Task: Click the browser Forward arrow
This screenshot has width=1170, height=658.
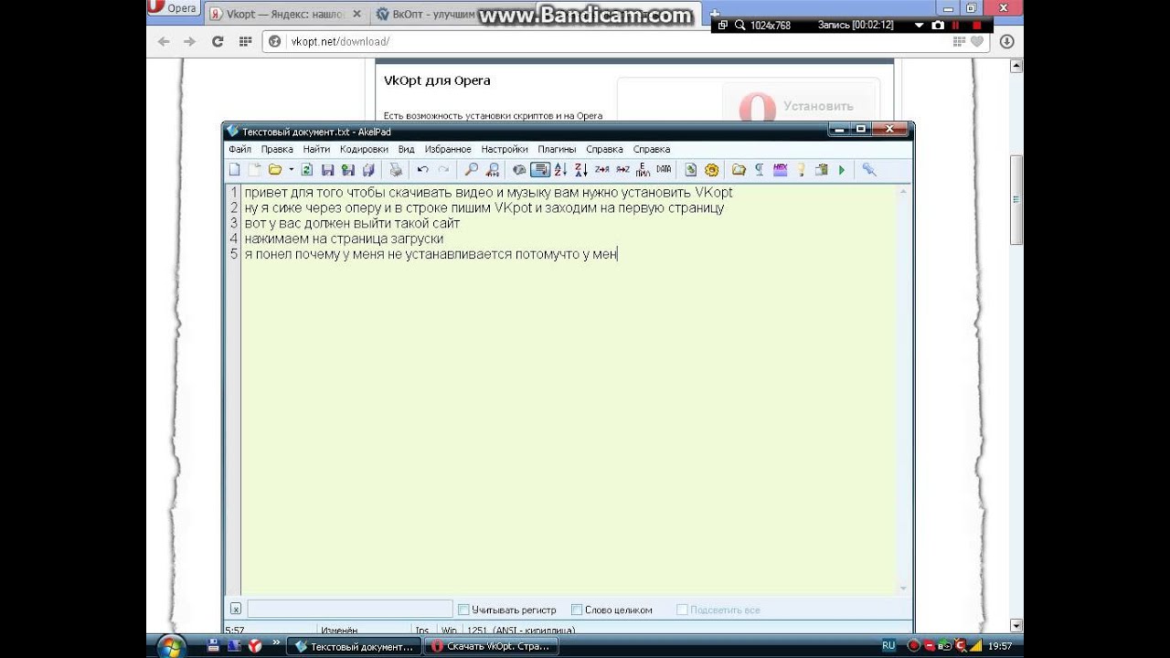Action: [189, 41]
